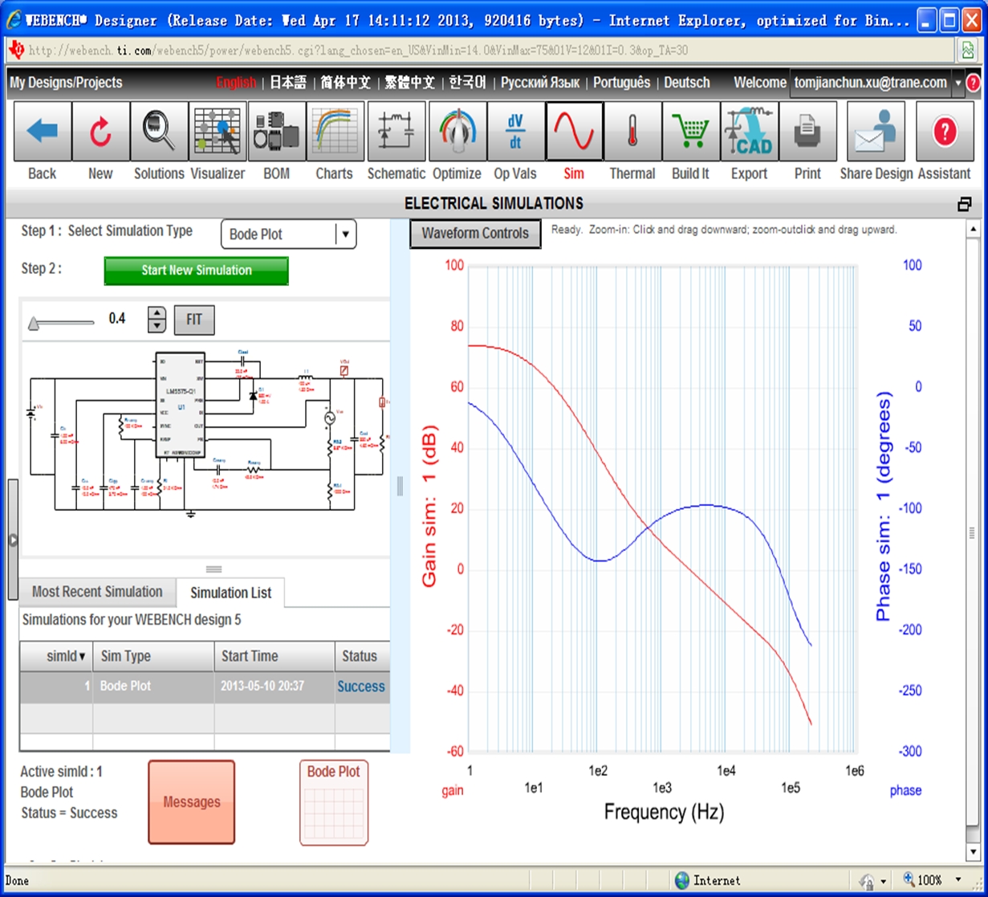Open My Designs/Projects link

[66, 83]
